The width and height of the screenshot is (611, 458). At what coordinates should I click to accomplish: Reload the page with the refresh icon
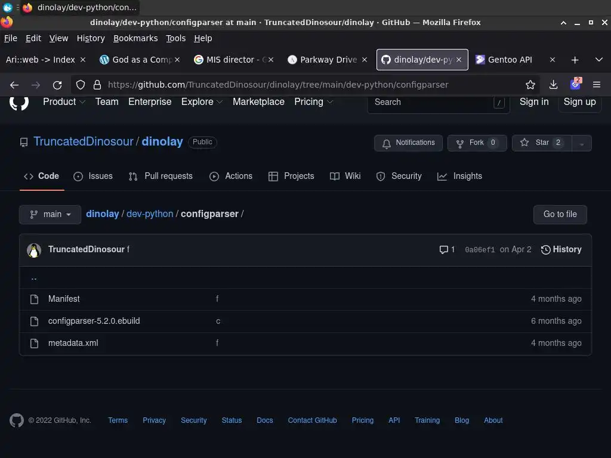coord(57,85)
